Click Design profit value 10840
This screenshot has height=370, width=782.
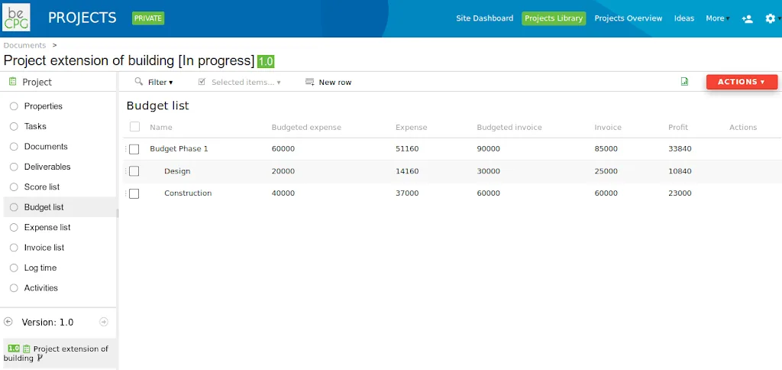(x=680, y=171)
